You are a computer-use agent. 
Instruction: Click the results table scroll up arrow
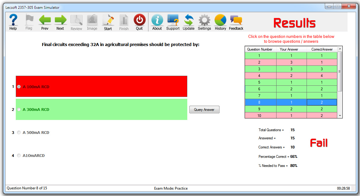point(340,49)
